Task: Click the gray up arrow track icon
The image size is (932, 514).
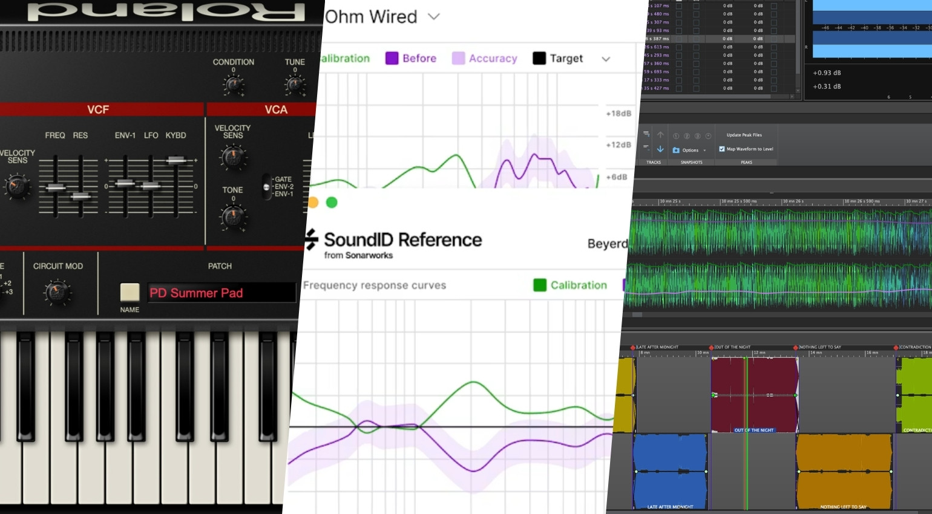Action: [660, 135]
